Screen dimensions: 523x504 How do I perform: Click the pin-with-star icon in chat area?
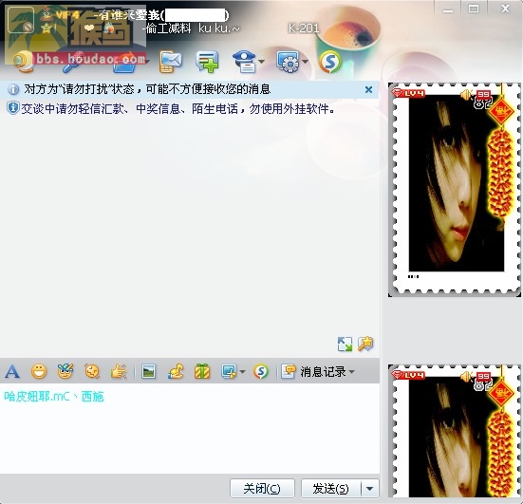pos(365,345)
